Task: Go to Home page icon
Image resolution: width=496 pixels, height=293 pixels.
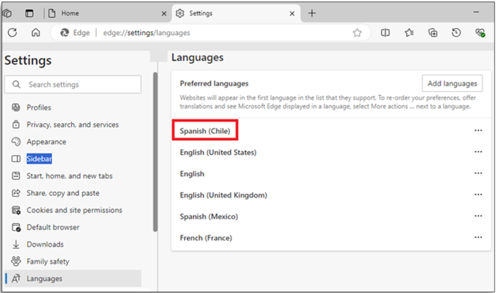Action: click(35, 33)
